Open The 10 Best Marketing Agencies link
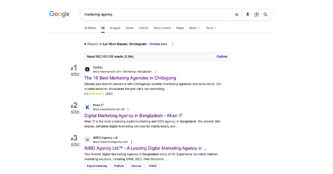The image size is (333, 174). coord(130,78)
